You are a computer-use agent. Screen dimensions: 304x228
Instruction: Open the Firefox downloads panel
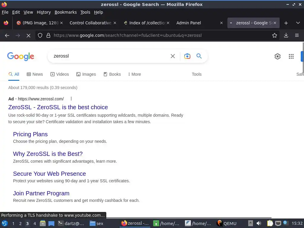pos(286,36)
